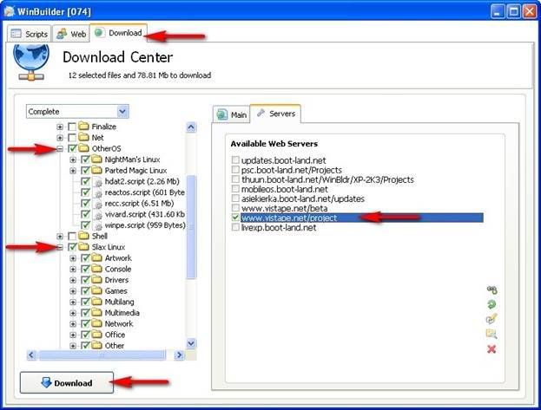Screen dimensions: 541x410
Task: Check the Finalize folder checkbox
Action: (x=72, y=127)
